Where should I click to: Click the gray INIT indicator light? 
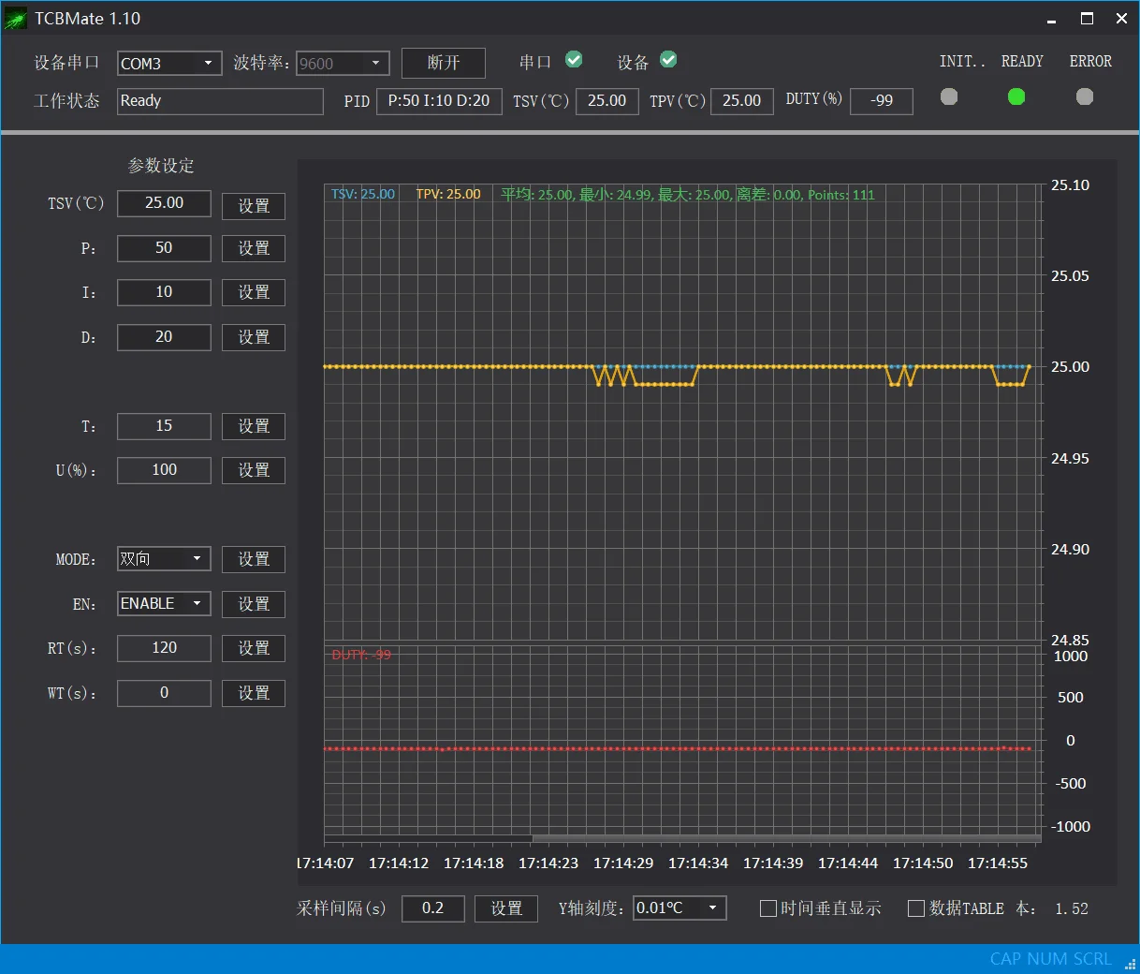[x=949, y=96]
